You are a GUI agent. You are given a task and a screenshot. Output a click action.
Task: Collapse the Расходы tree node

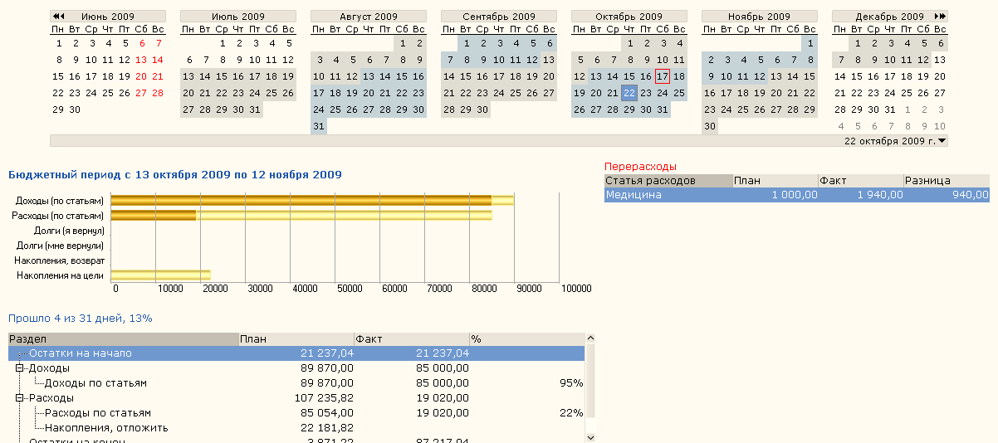pos(20,398)
